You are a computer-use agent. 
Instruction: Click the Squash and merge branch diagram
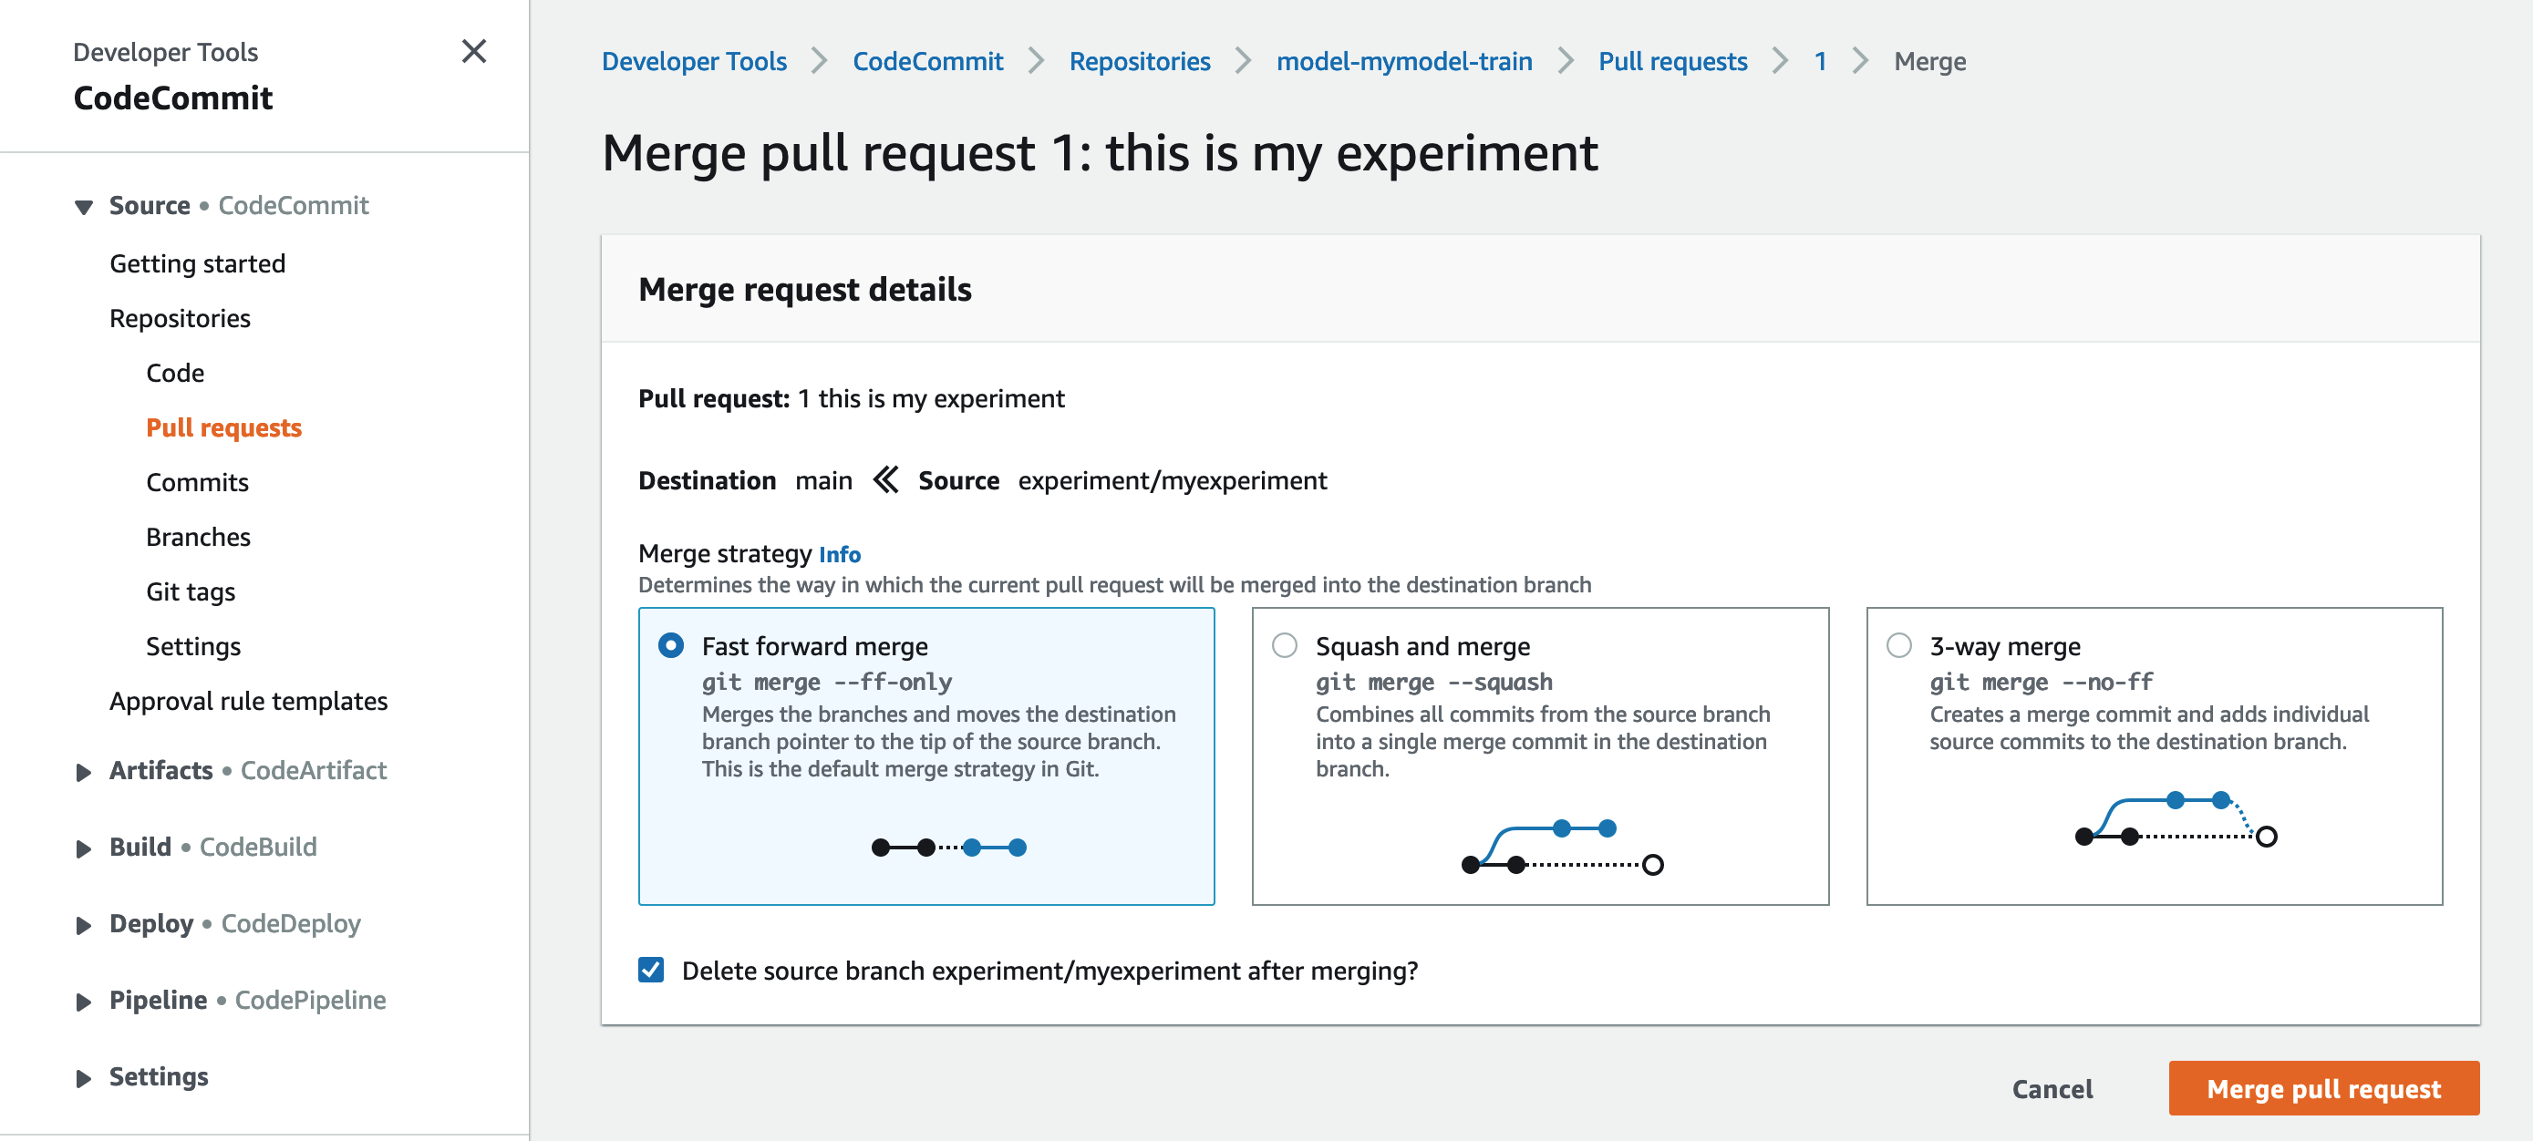(1562, 848)
